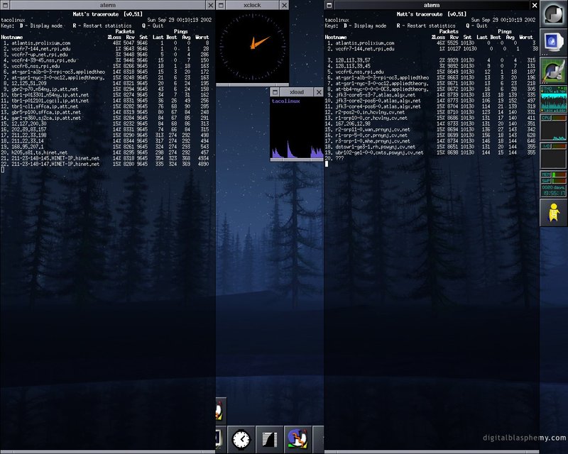Click the gar1-p360.sj2ca.ip.att.net hostname
The image size is (568, 454).
[x=46, y=118]
